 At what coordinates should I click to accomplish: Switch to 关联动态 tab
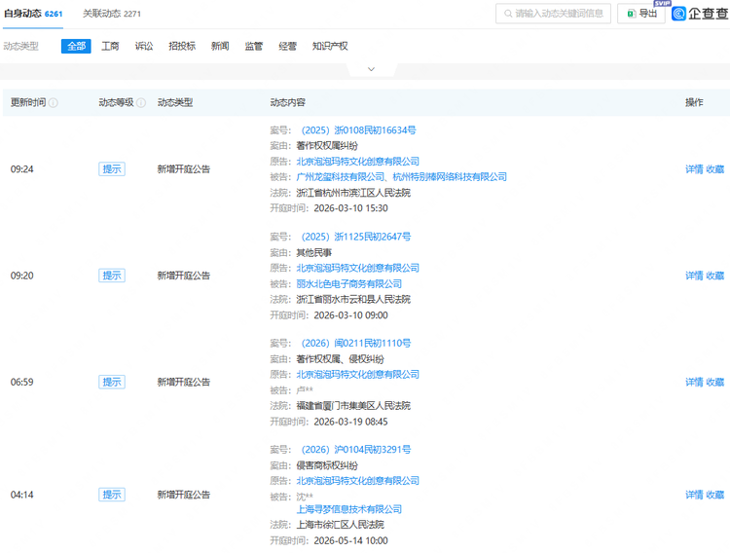112,14
